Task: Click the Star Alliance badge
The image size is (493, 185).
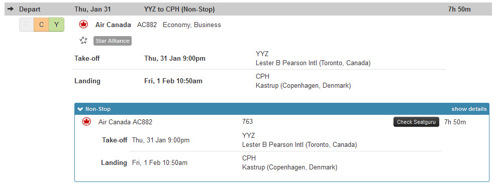Action: tap(113, 41)
